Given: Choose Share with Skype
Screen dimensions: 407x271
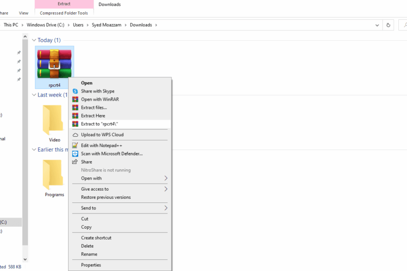Looking at the screenshot, I should tap(120, 92).
